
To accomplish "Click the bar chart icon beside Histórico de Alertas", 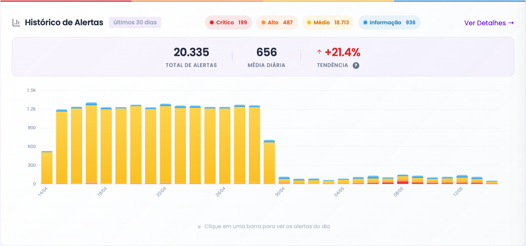I will [x=16, y=23].
